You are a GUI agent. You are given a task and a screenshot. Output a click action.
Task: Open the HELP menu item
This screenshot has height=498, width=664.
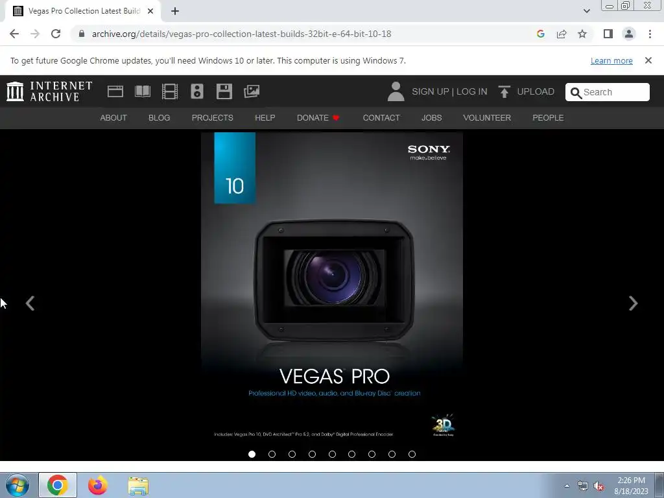click(x=265, y=118)
